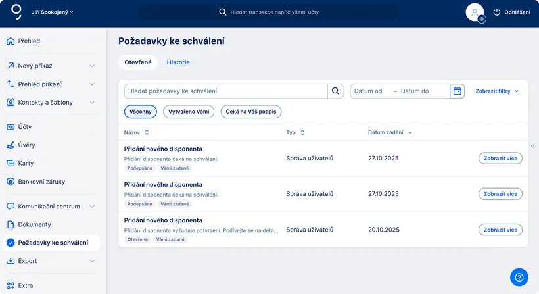Click the Datum od input field
539x294 pixels.
[x=369, y=91]
